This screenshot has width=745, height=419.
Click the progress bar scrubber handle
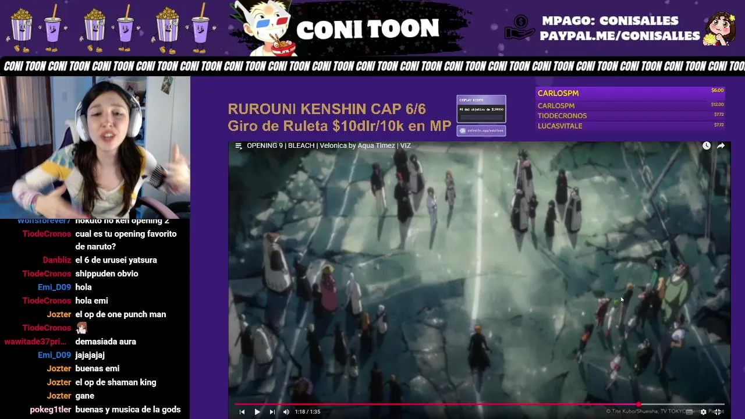(638, 404)
